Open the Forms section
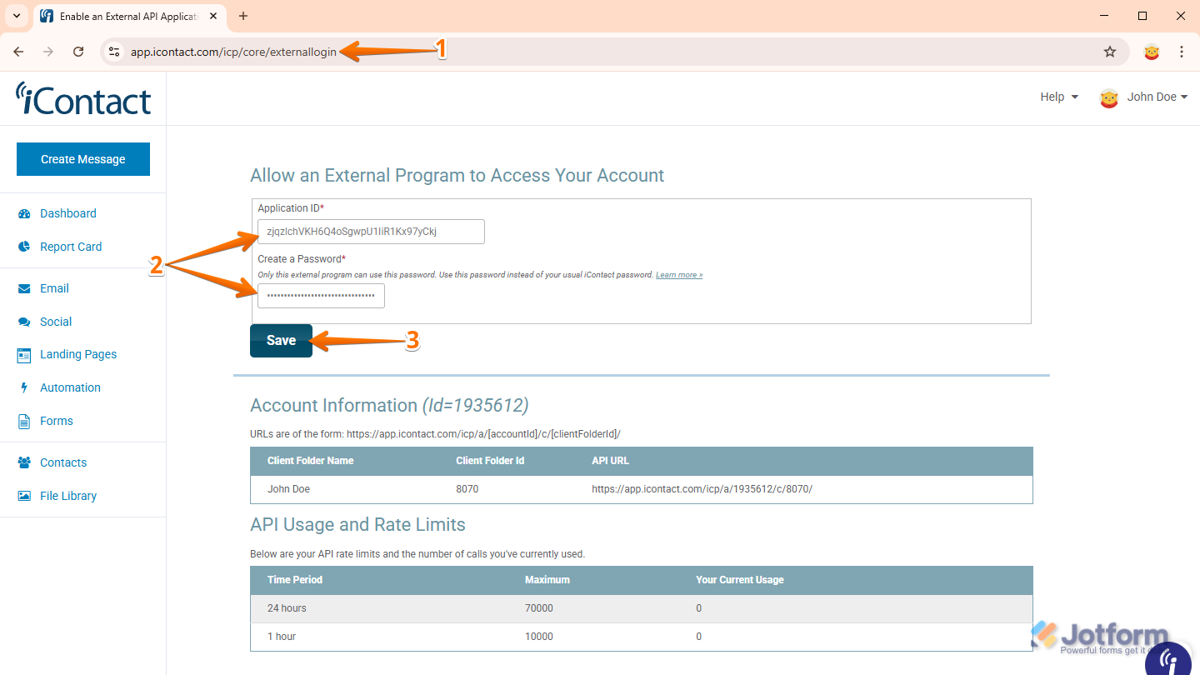The image size is (1200, 675). coord(56,421)
